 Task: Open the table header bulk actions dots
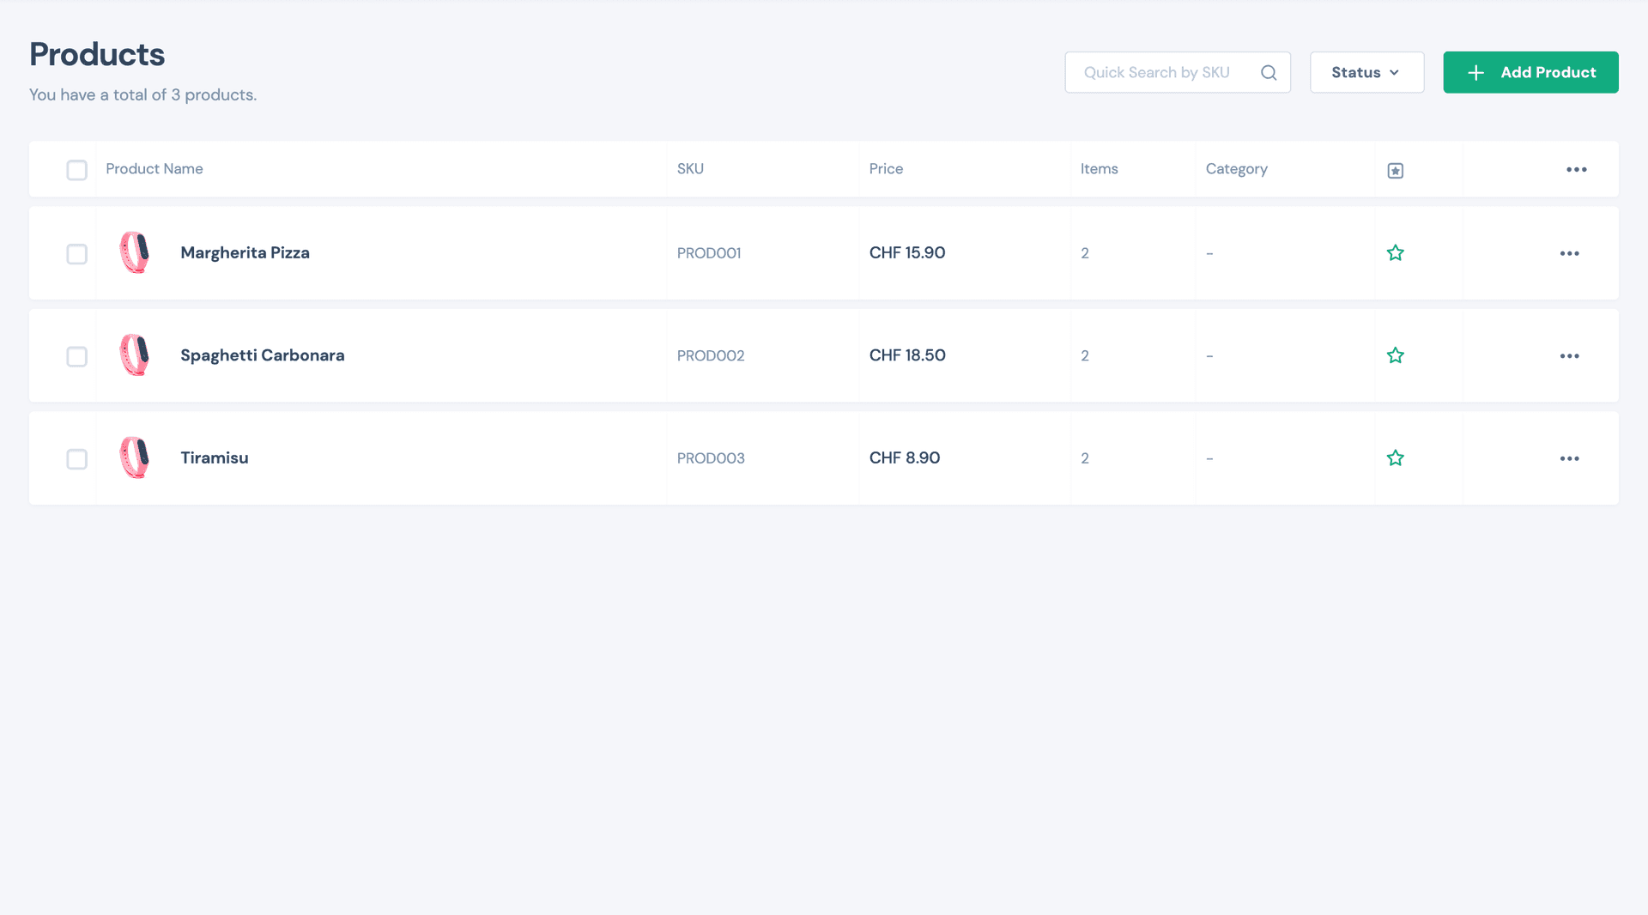(x=1576, y=170)
